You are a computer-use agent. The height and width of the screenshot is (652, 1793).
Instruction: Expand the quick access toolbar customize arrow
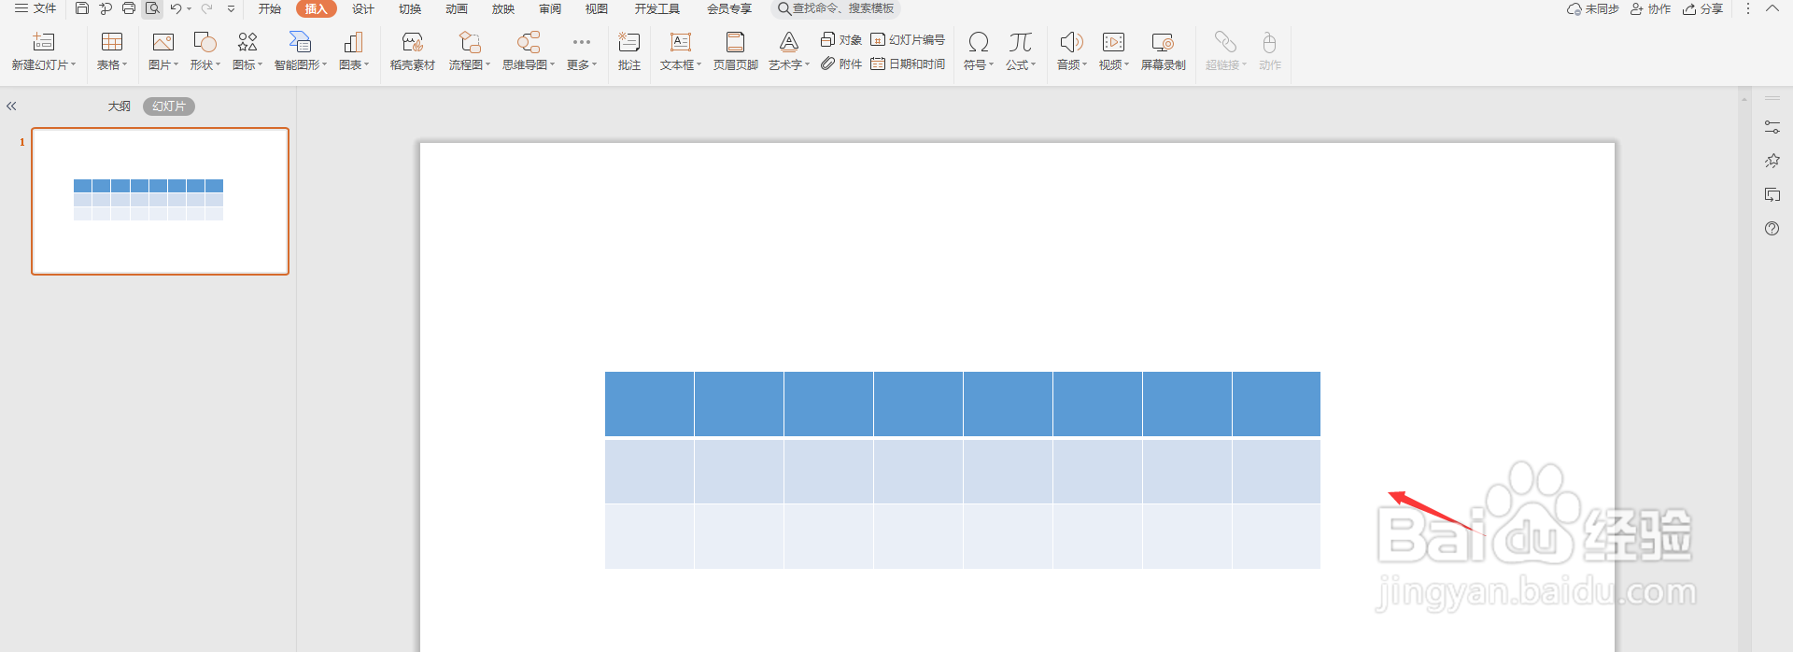click(x=231, y=8)
